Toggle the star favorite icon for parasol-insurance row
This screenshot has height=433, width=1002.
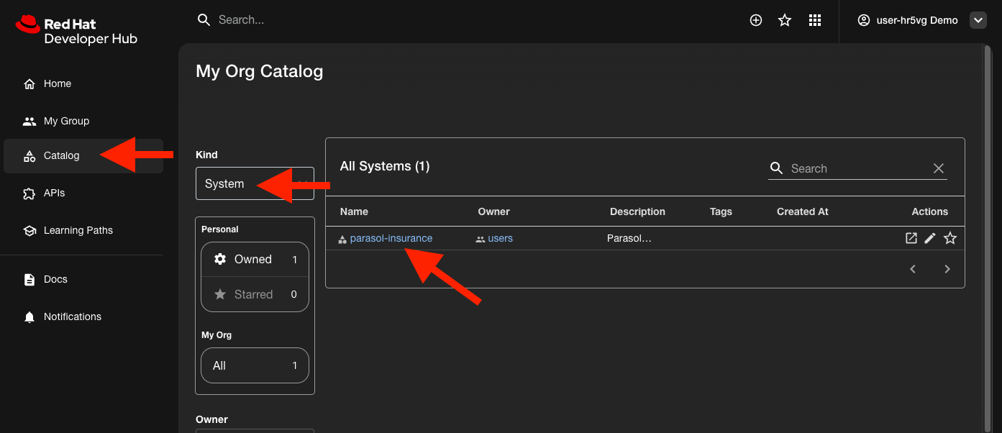(x=950, y=238)
